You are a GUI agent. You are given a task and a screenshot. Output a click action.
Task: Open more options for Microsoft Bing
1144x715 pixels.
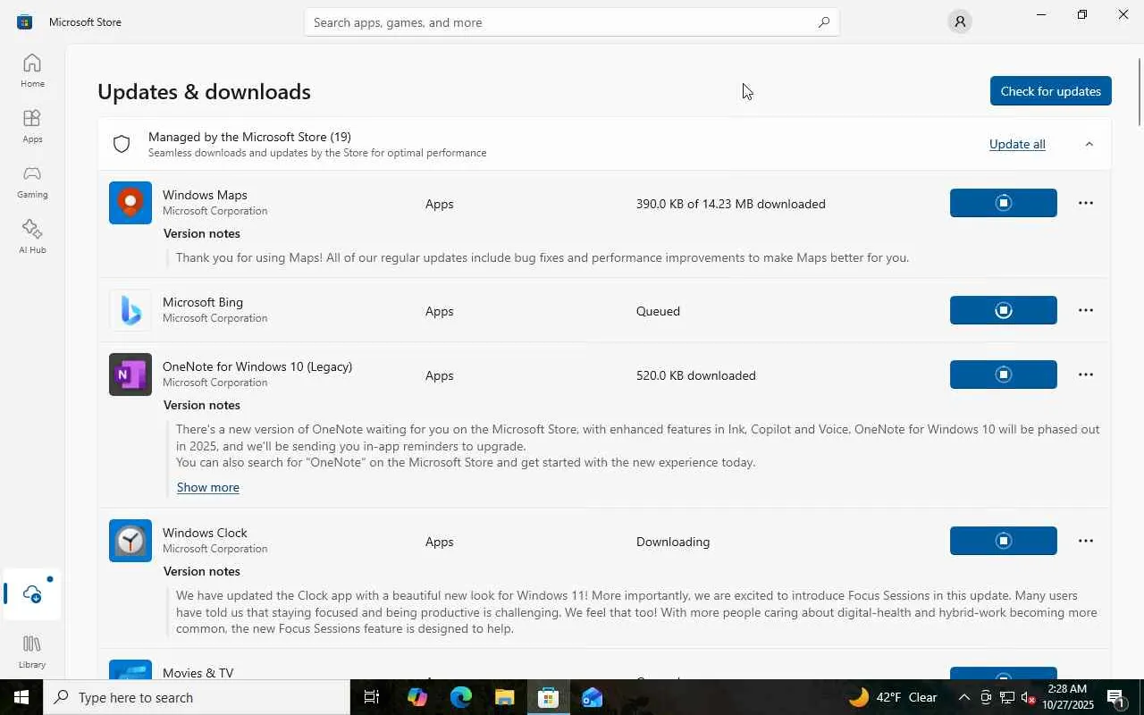point(1086,310)
